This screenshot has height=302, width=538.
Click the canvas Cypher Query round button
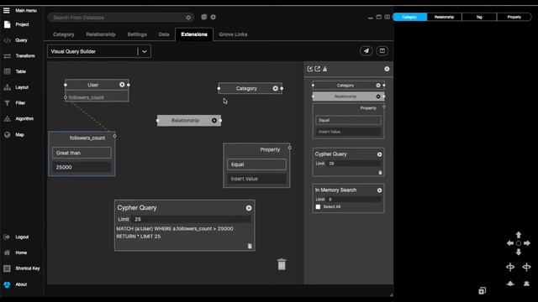click(x=249, y=208)
